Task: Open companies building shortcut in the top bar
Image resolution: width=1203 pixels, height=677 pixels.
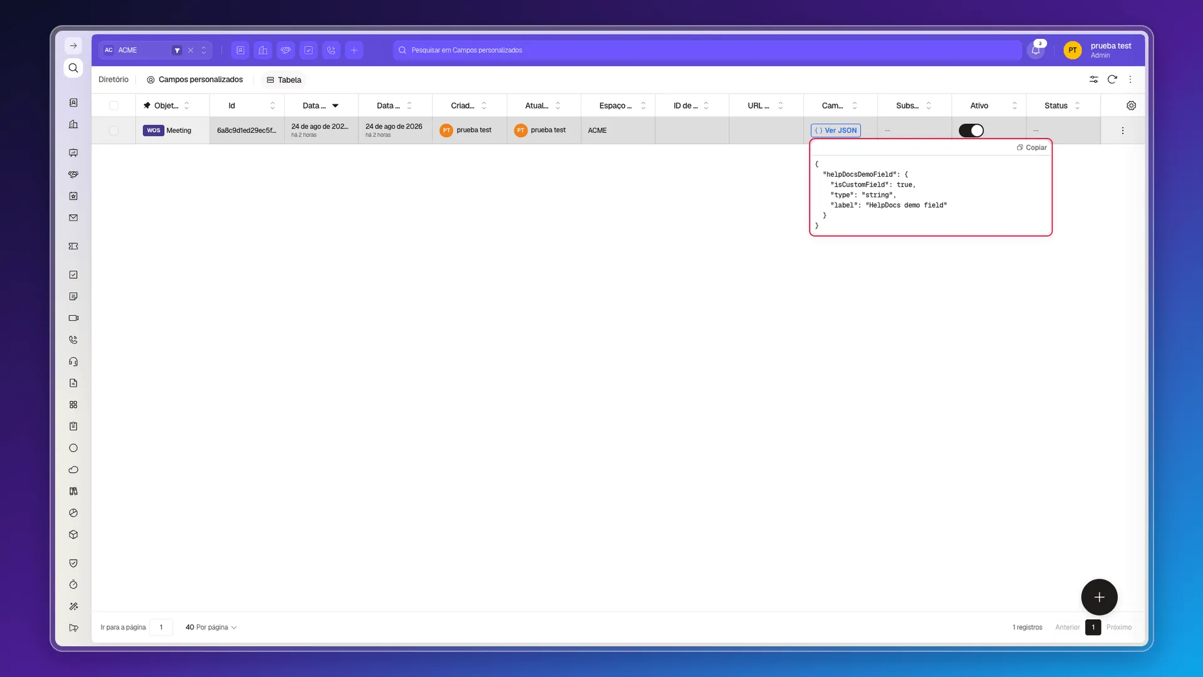Action: pyautogui.click(x=263, y=50)
